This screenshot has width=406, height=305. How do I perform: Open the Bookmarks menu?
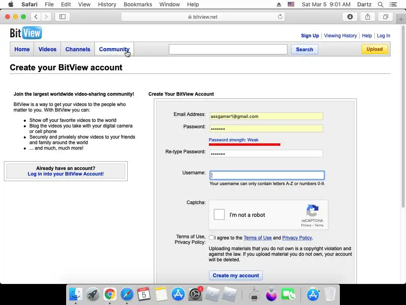(x=138, y=4)
